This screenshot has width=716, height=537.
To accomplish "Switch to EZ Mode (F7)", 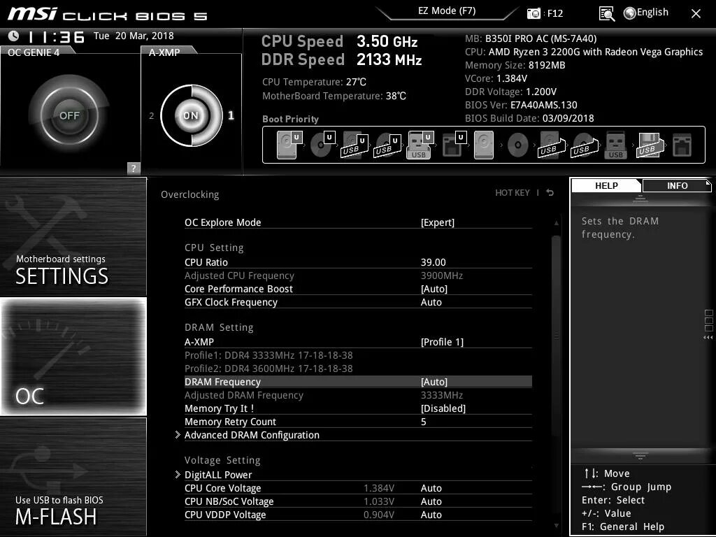I will (447, 11).
